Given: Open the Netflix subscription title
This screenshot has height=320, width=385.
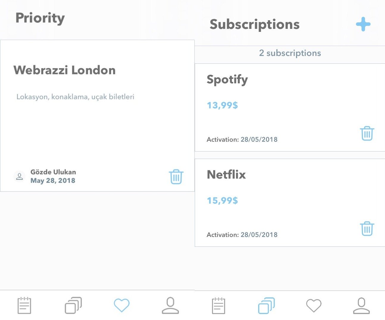Looking at the screenshot, I should pos(226,174).
